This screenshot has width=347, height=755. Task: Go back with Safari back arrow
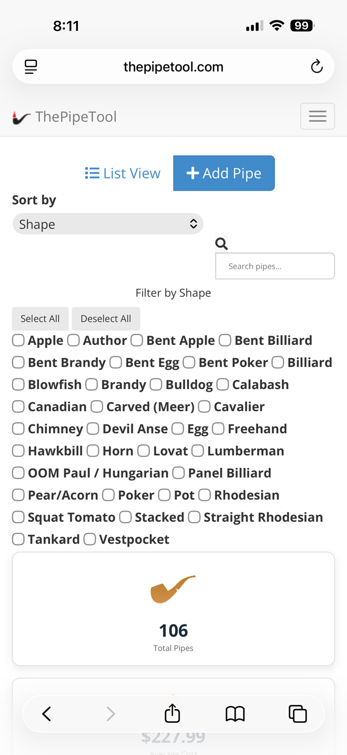pyautogui.click(x=47, y=713)
